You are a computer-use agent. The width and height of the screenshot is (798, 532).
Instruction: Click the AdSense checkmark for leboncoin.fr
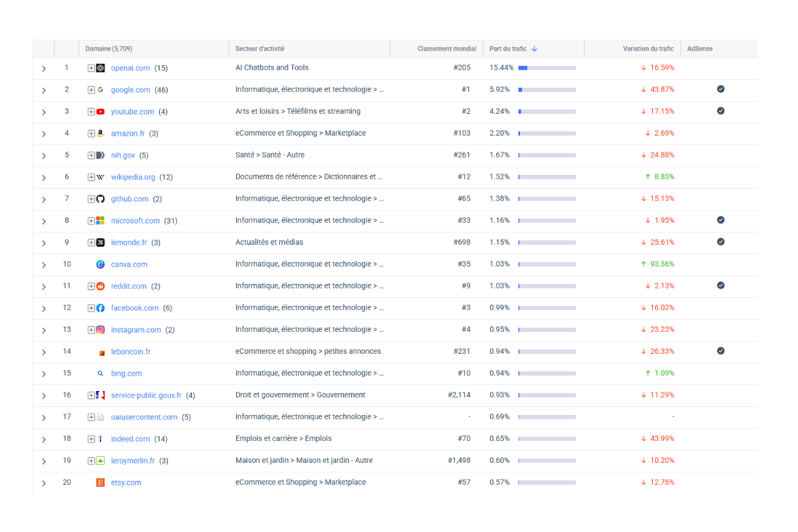720,351
